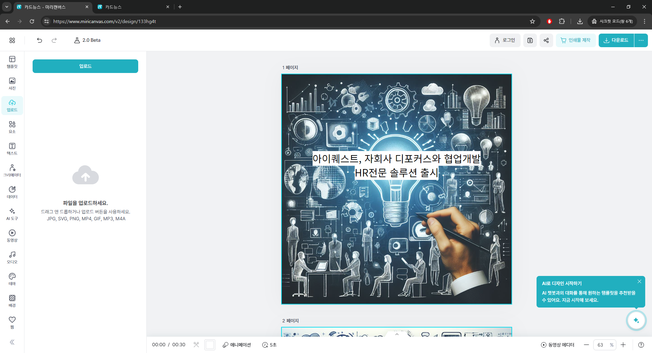Zoom in with the plus button
The image size is (652, 353).
623,345
